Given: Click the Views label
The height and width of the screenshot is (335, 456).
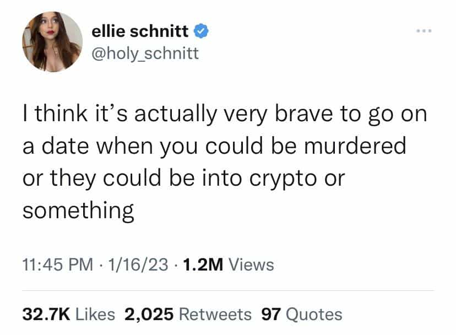Looking at the screenshot, I should click(x=251, y=264).
